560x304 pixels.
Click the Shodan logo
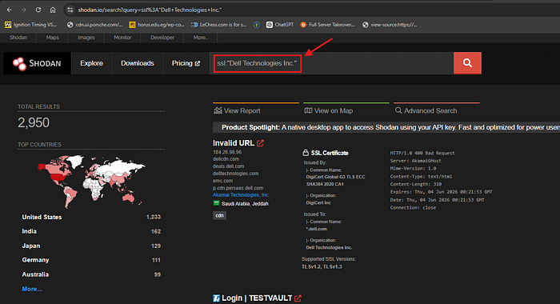tap(37, 63)
